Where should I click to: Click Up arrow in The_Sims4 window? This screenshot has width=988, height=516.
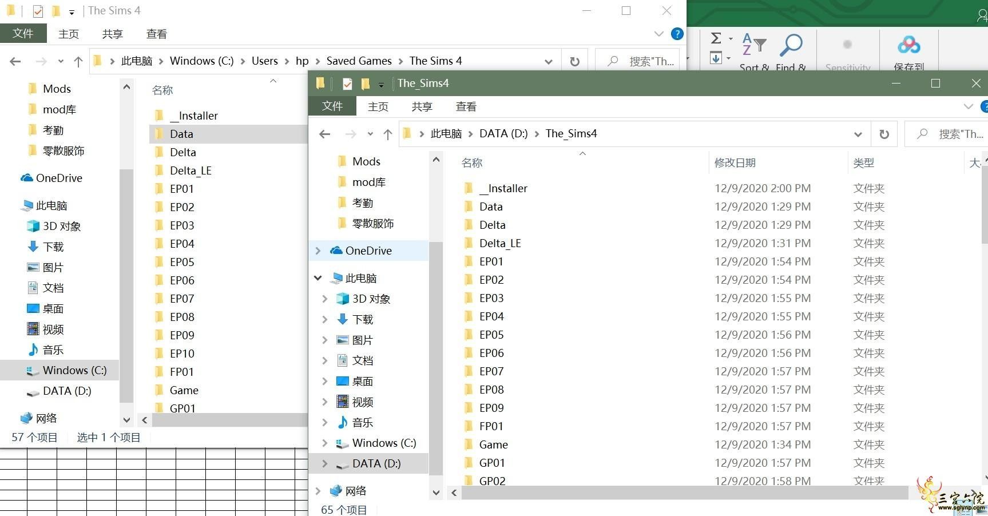[388, 134]
